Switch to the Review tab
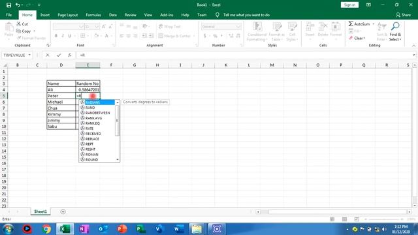The image size is (418, 235). click(131, 15)
